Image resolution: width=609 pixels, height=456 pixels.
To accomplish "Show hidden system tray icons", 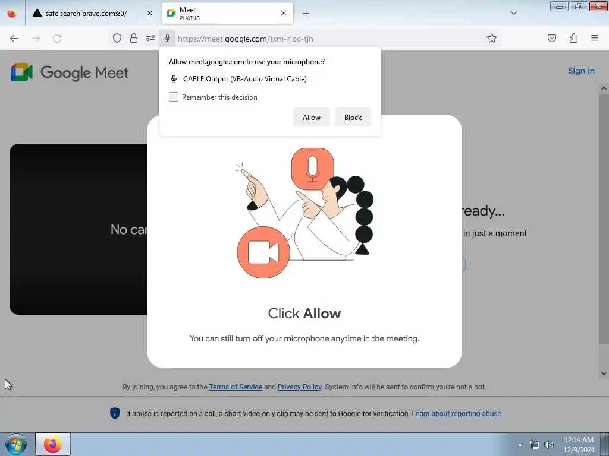I will [520, 445].
